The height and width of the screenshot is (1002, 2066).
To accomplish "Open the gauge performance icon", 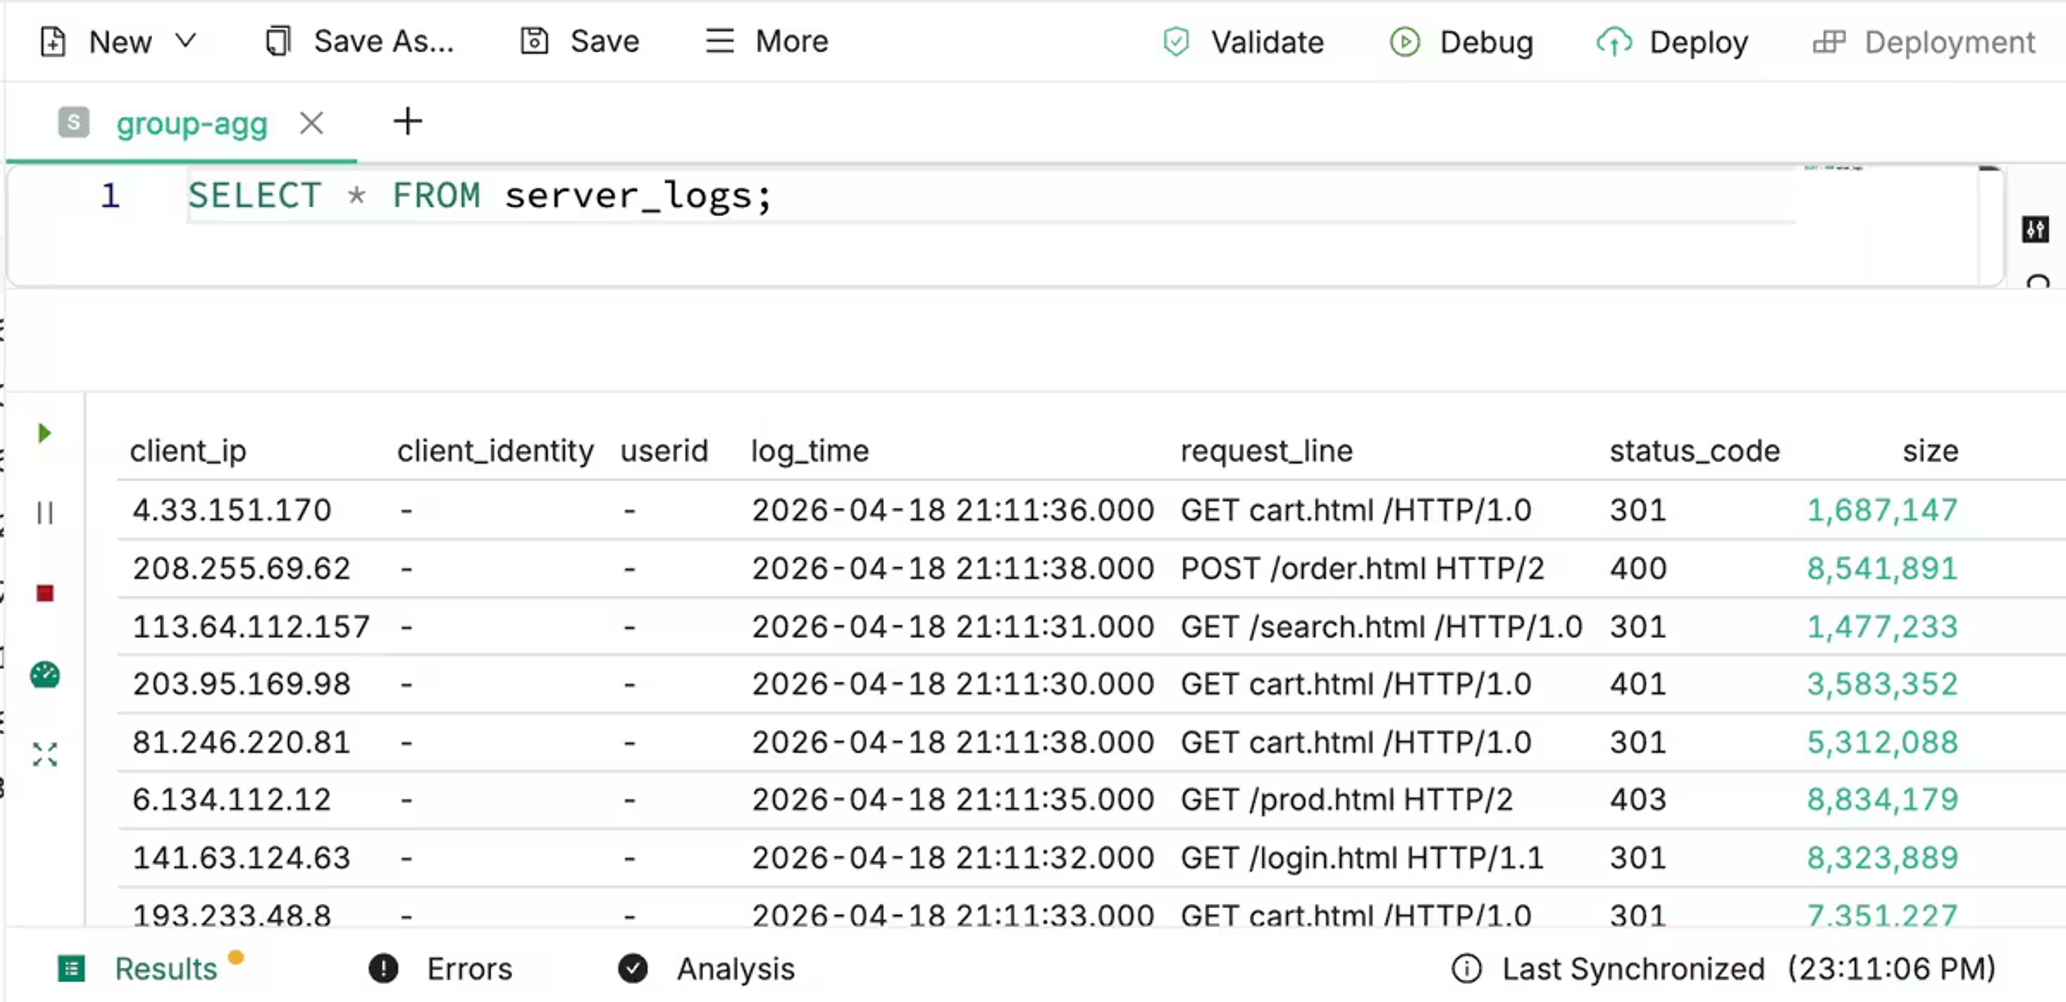I will (45, 675).
